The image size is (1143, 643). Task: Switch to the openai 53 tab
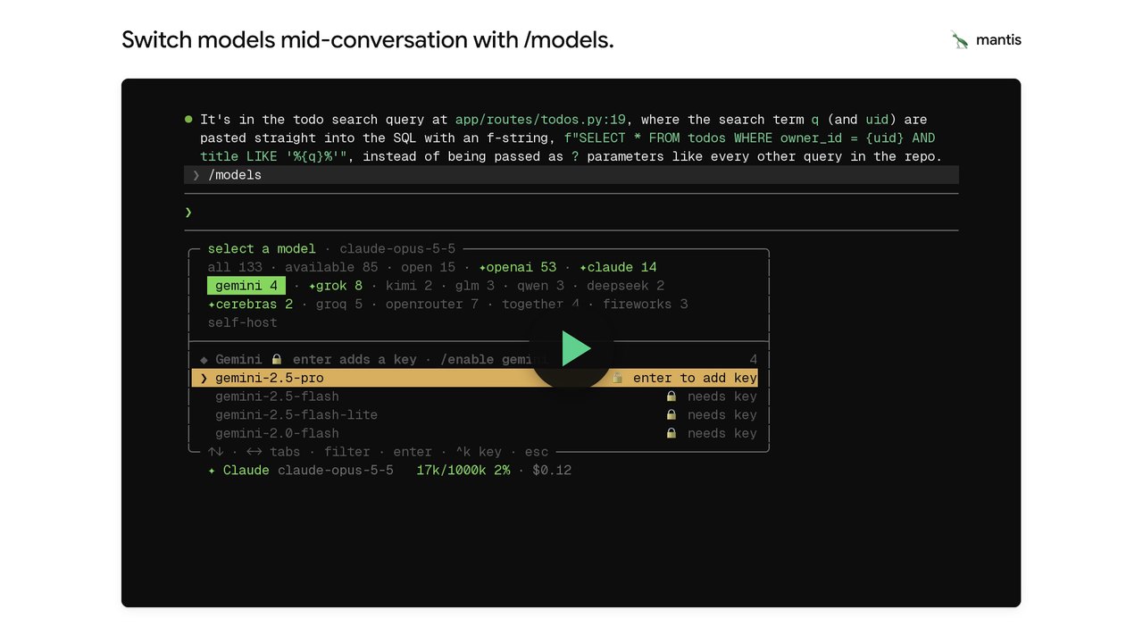coord(518,267)
